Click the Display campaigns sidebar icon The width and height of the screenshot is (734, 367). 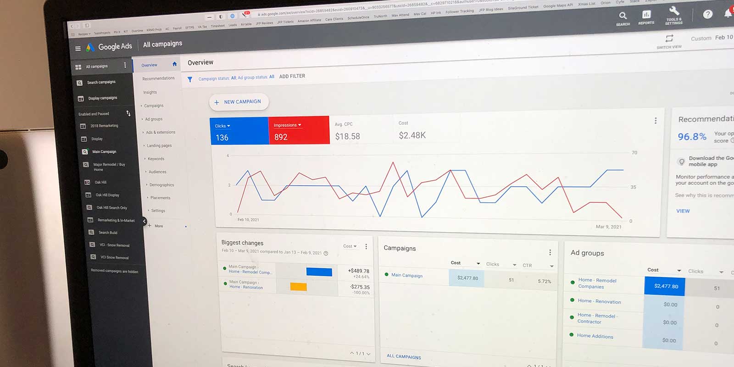coord(81,99)
